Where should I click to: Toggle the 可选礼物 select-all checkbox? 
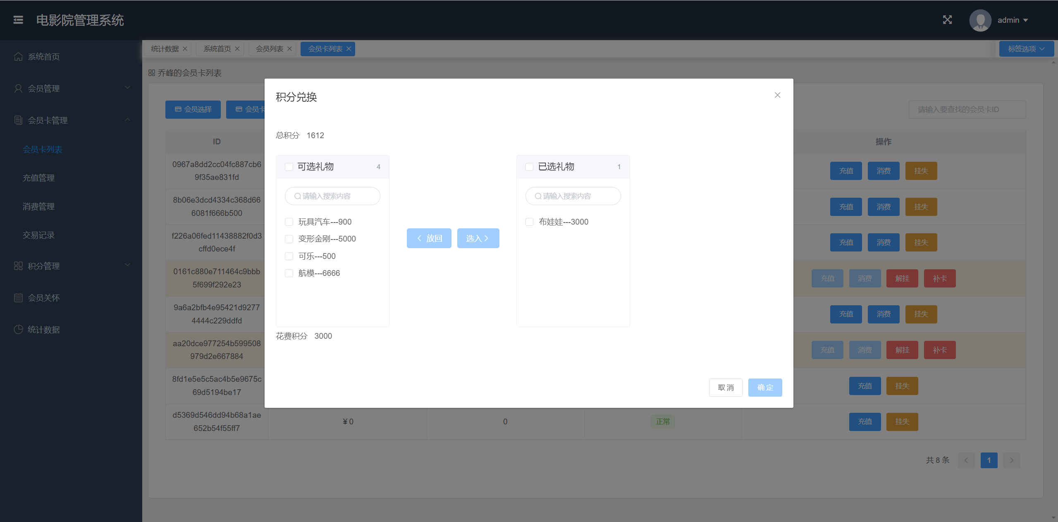tap(289, 167)
